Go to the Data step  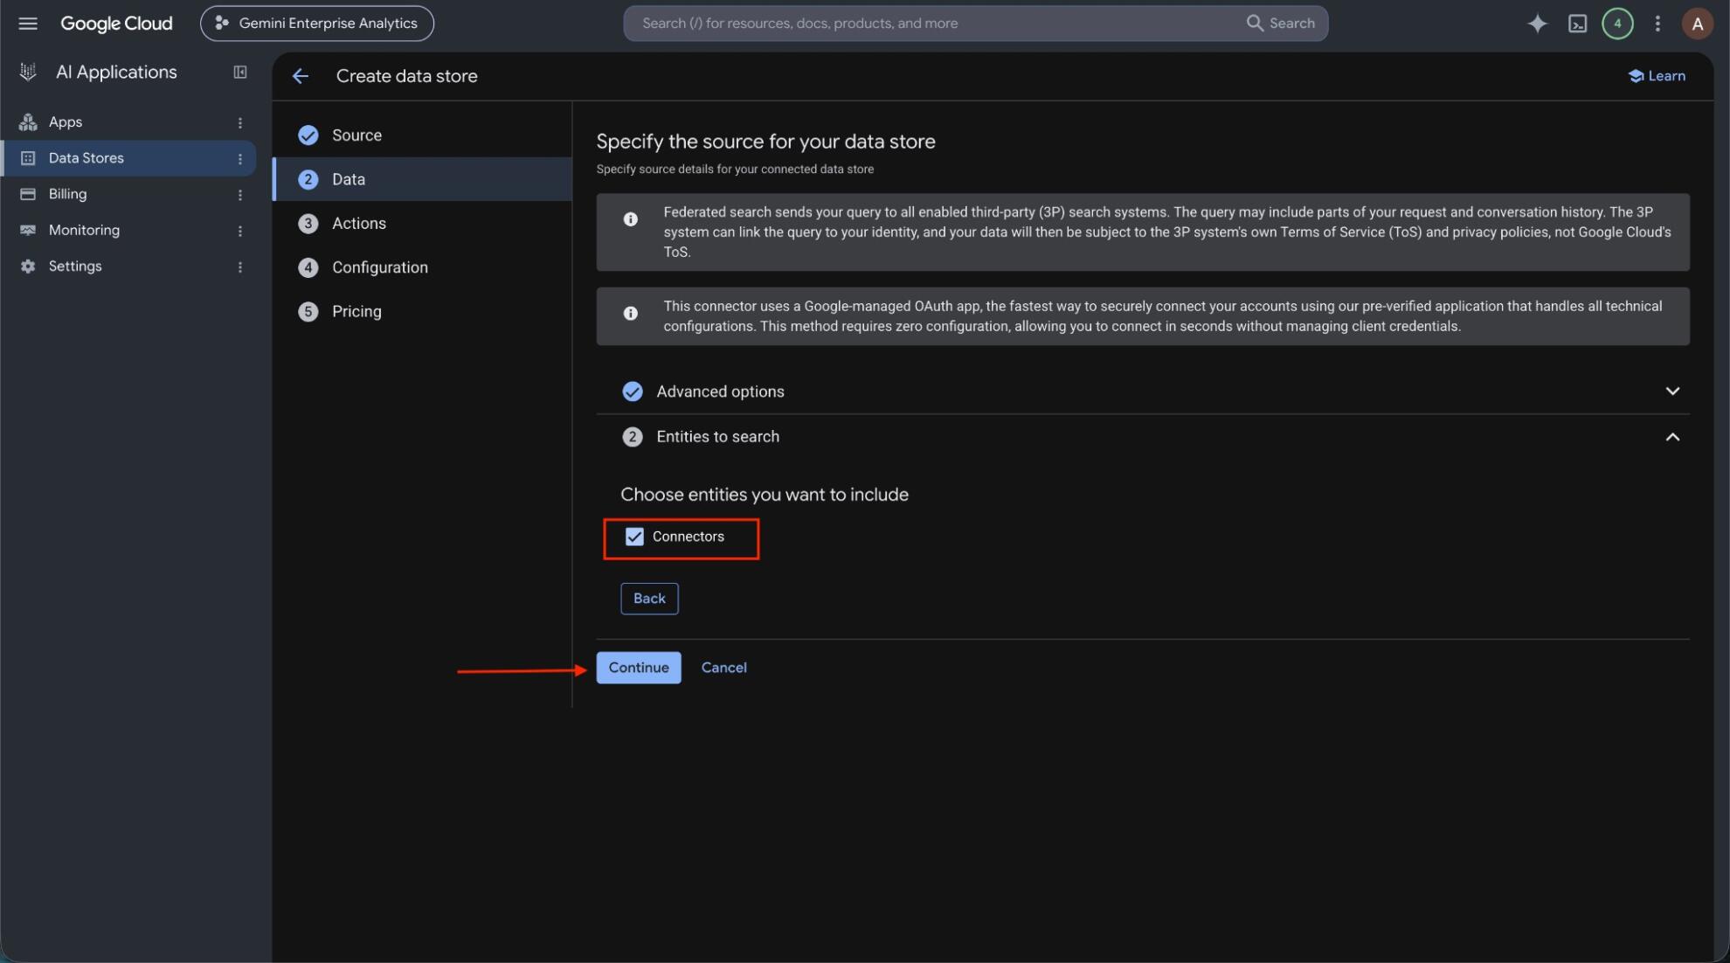coord(422,179)
